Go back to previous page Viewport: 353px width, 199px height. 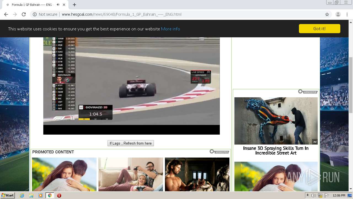[x=6, y=14]
